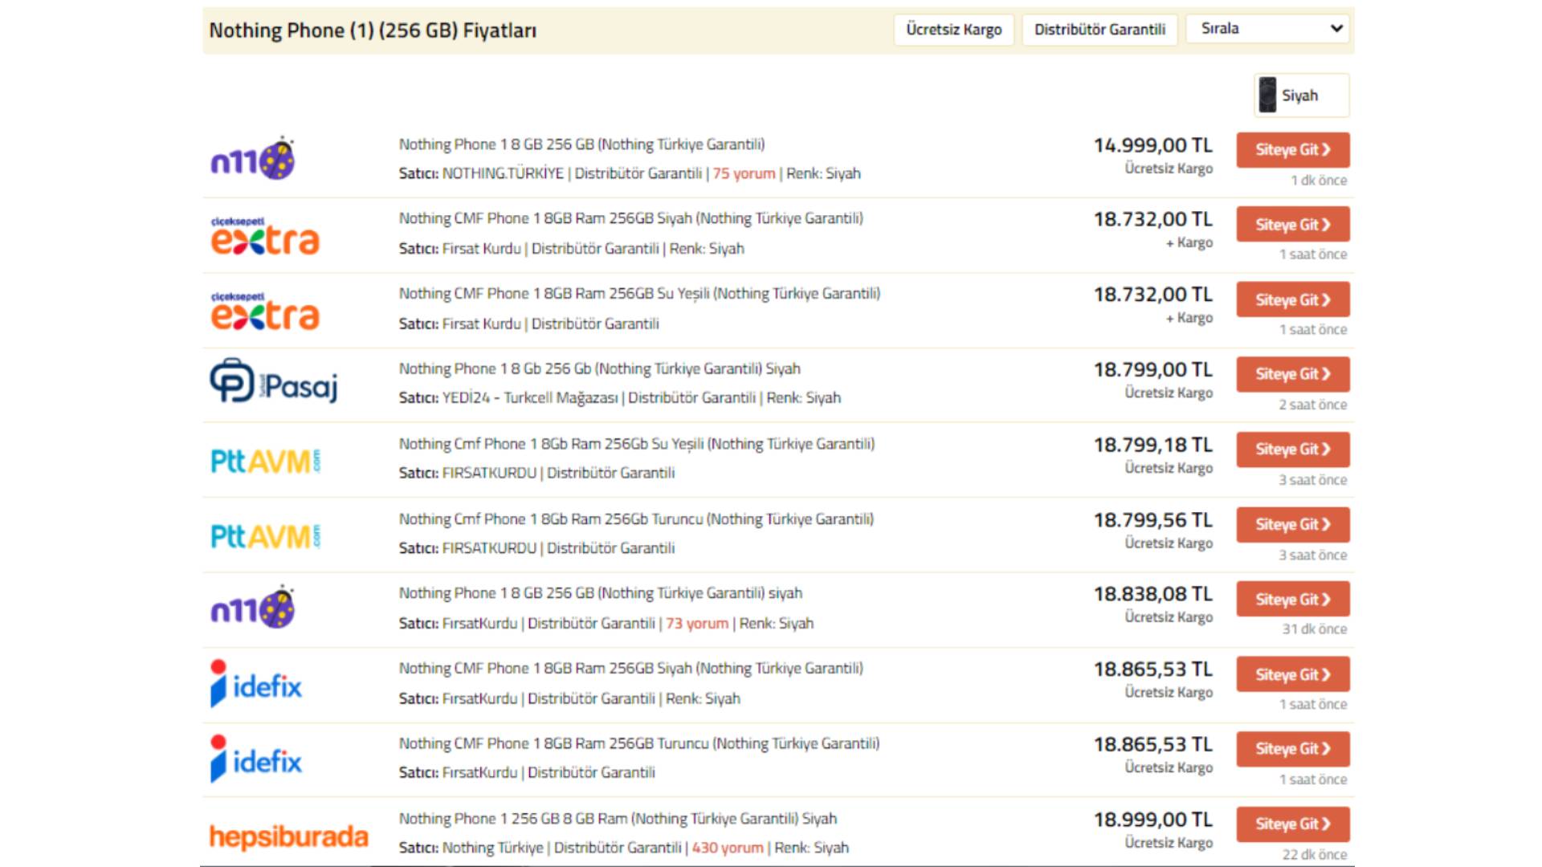Click the price 18.799,56 TL
The height and width of the screenshot is (867, 1542).
(x=1152, y=520)
